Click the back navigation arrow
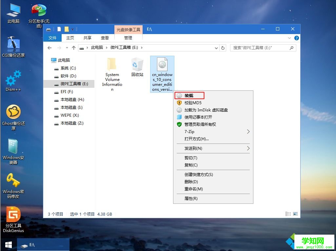This screenshot has height=251, width=336. pos(49,48)
